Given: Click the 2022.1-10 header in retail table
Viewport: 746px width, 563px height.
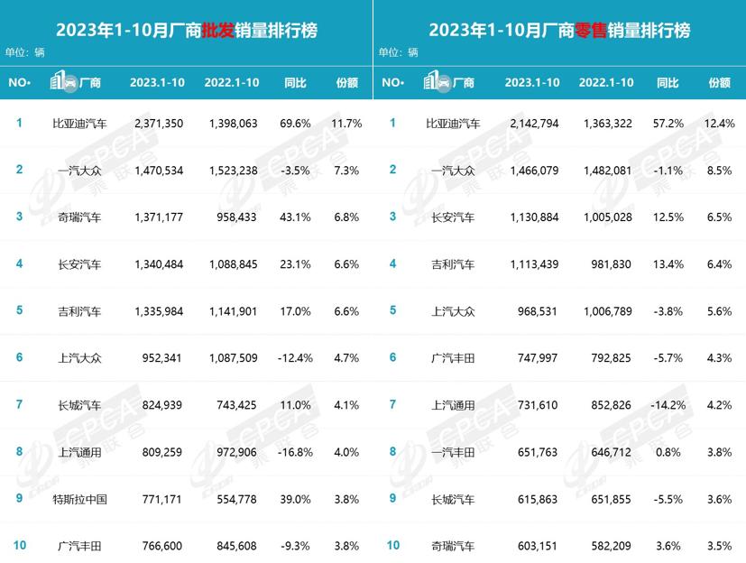Looking at the screenshot, I should click(606, 82).
